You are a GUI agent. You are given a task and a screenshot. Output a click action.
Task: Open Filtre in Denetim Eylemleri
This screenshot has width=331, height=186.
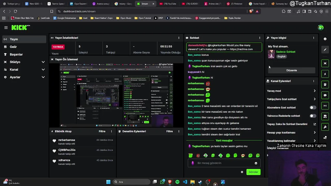[169, 131]
